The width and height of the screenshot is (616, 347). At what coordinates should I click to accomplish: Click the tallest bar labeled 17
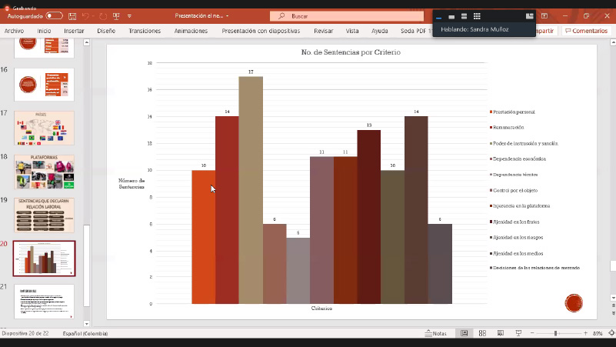tap(251, 190)
